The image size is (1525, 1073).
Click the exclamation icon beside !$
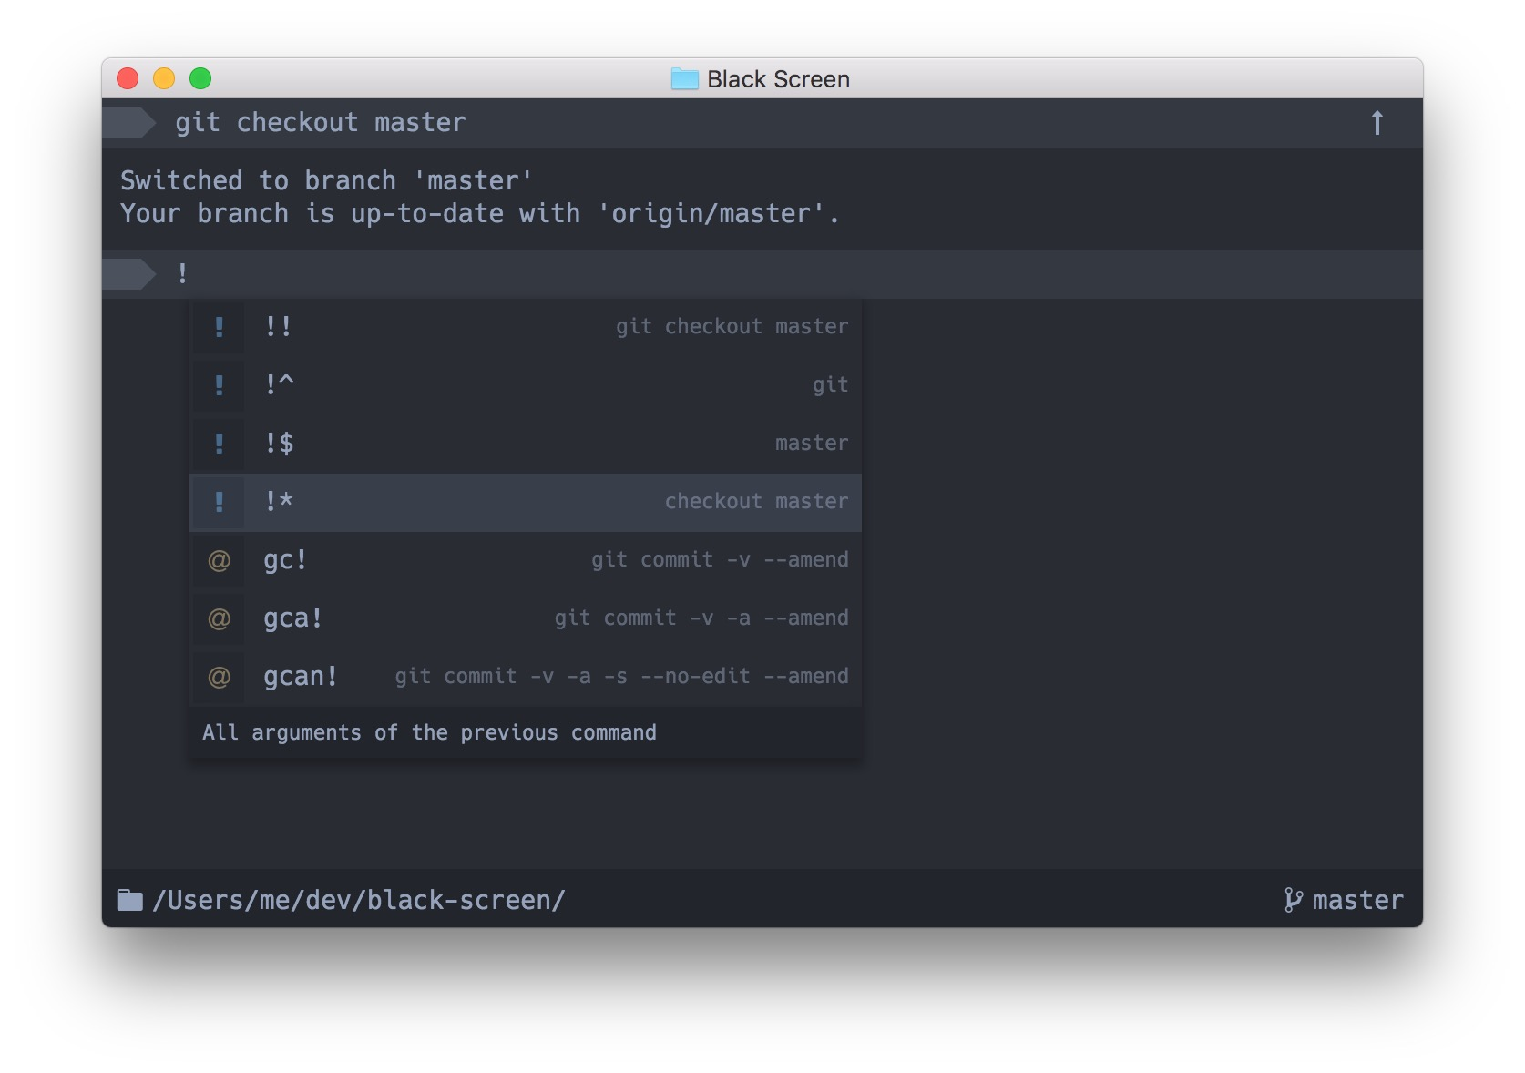click(219, 444)
